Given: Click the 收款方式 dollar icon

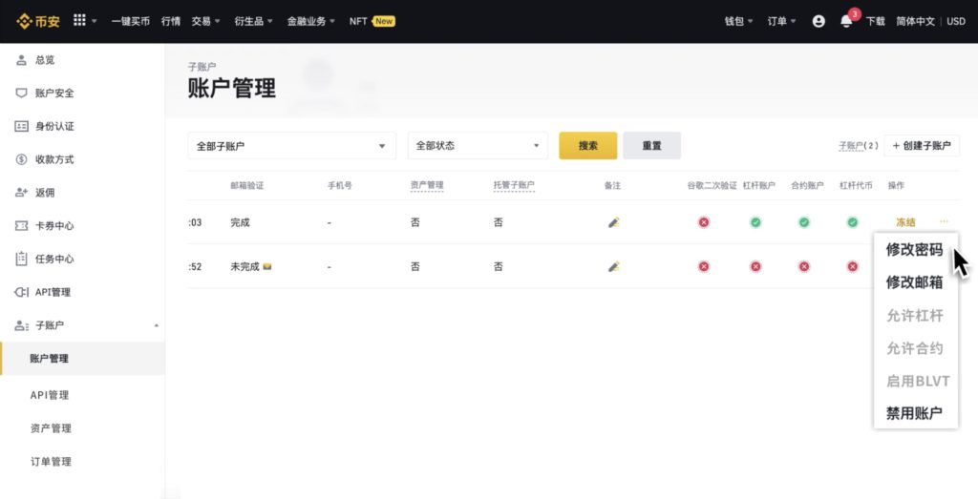Looking at the screenshot, I should [x=21, y=159].
